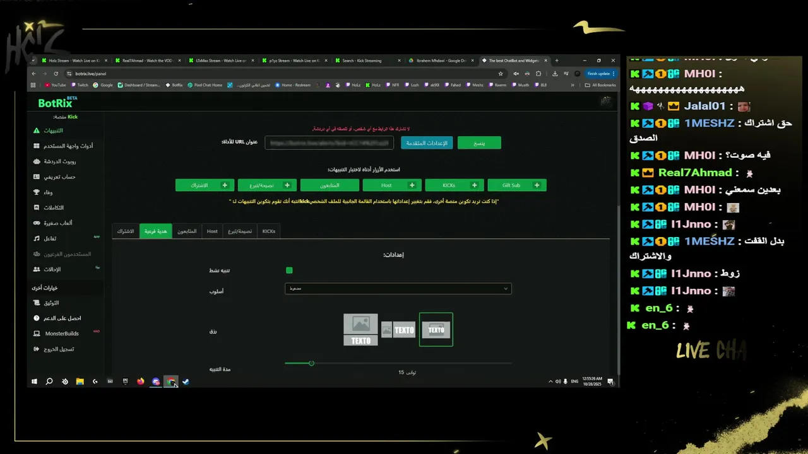
Task: Open Epic Games launcher on taskbar
Action: (125, 381)
